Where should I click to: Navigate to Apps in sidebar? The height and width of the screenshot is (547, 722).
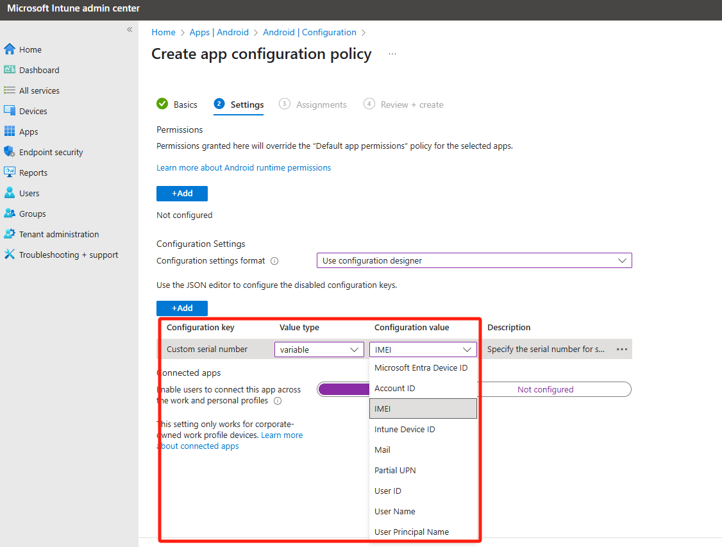point(29,131)
